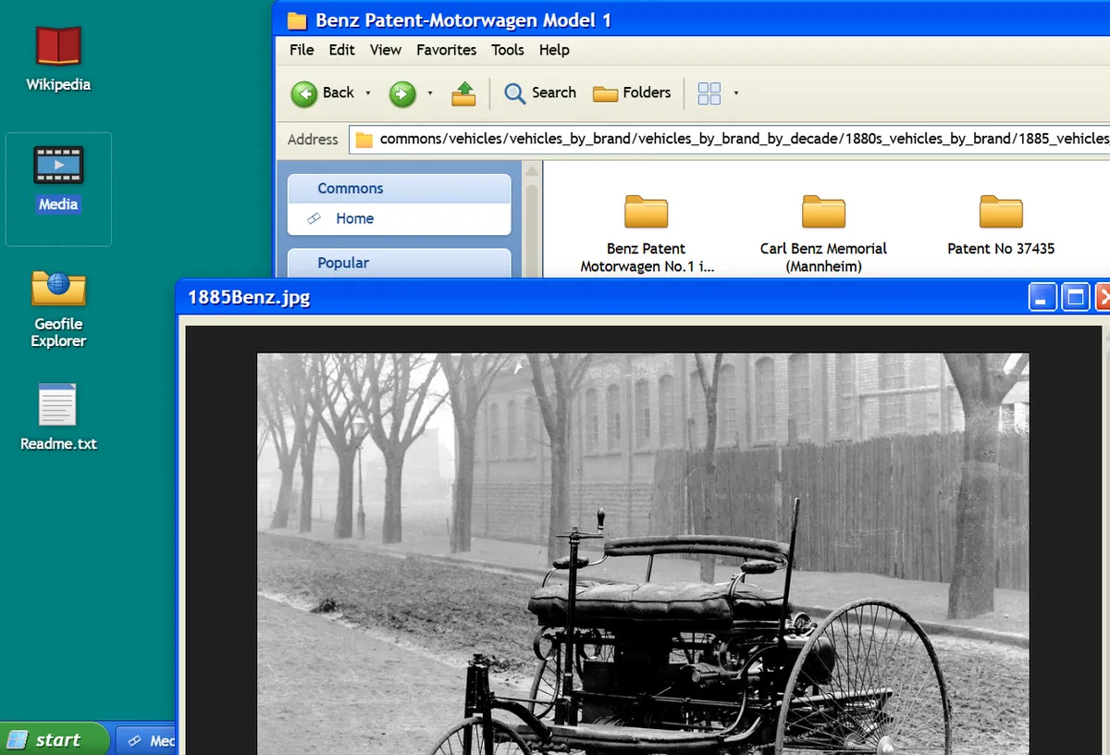Select the Carl Benz Memorial (Mannheim) folder
Image resolution: width=1110 pixels, height=755 pixels.
[x=823, y=233]
